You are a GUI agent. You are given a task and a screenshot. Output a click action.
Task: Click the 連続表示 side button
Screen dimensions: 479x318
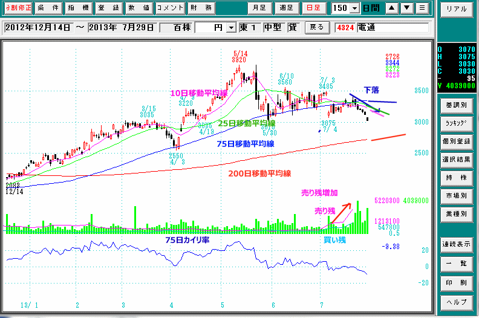point(457,244)
